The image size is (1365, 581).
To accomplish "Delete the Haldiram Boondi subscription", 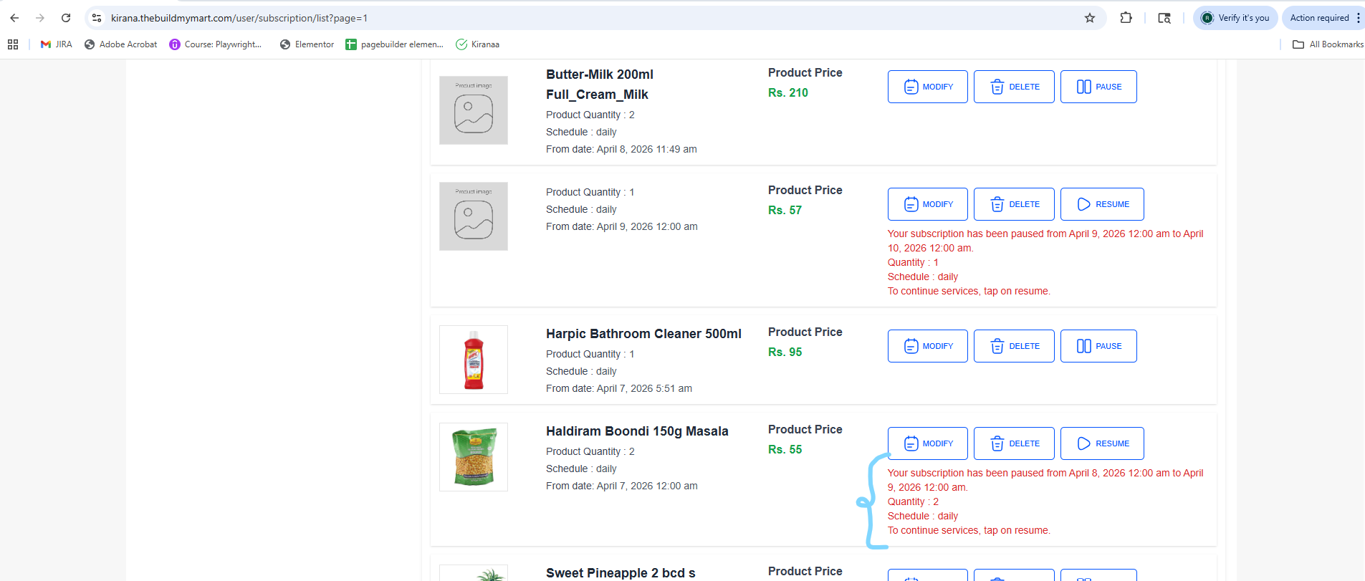I will (1014, 443).
